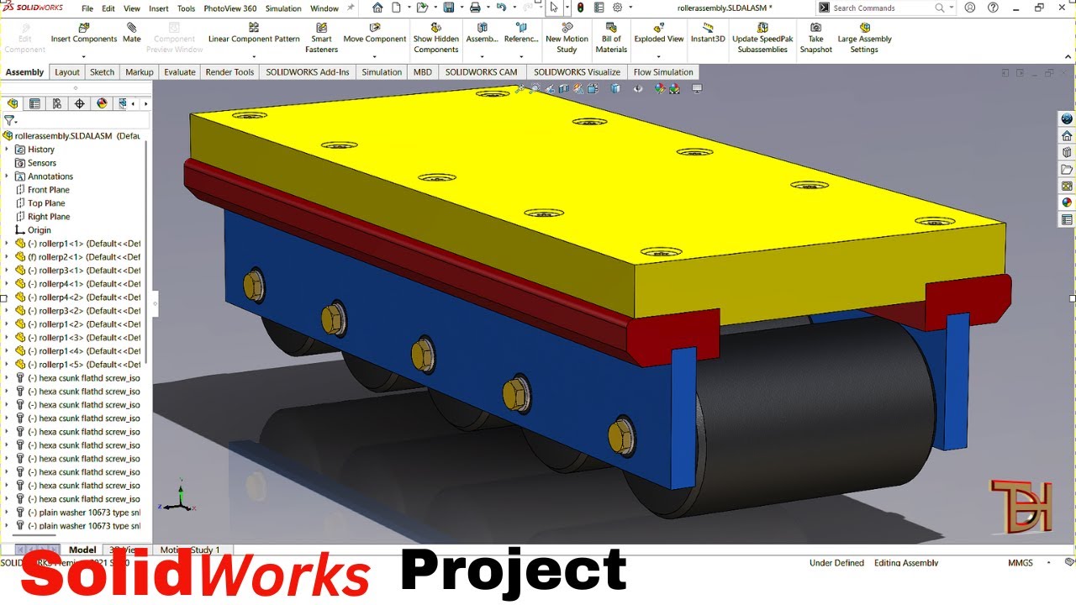The height and width of the screenshot is (605, 1076).
Task: Click the Save icon in title bar
Action: pyautogui.click(x=449, y=8)
